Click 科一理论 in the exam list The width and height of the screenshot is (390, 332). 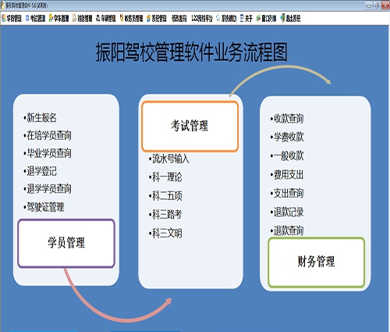(x=167, y=177)
